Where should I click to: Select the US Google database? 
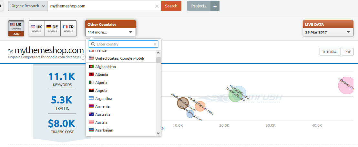(16, 28)
